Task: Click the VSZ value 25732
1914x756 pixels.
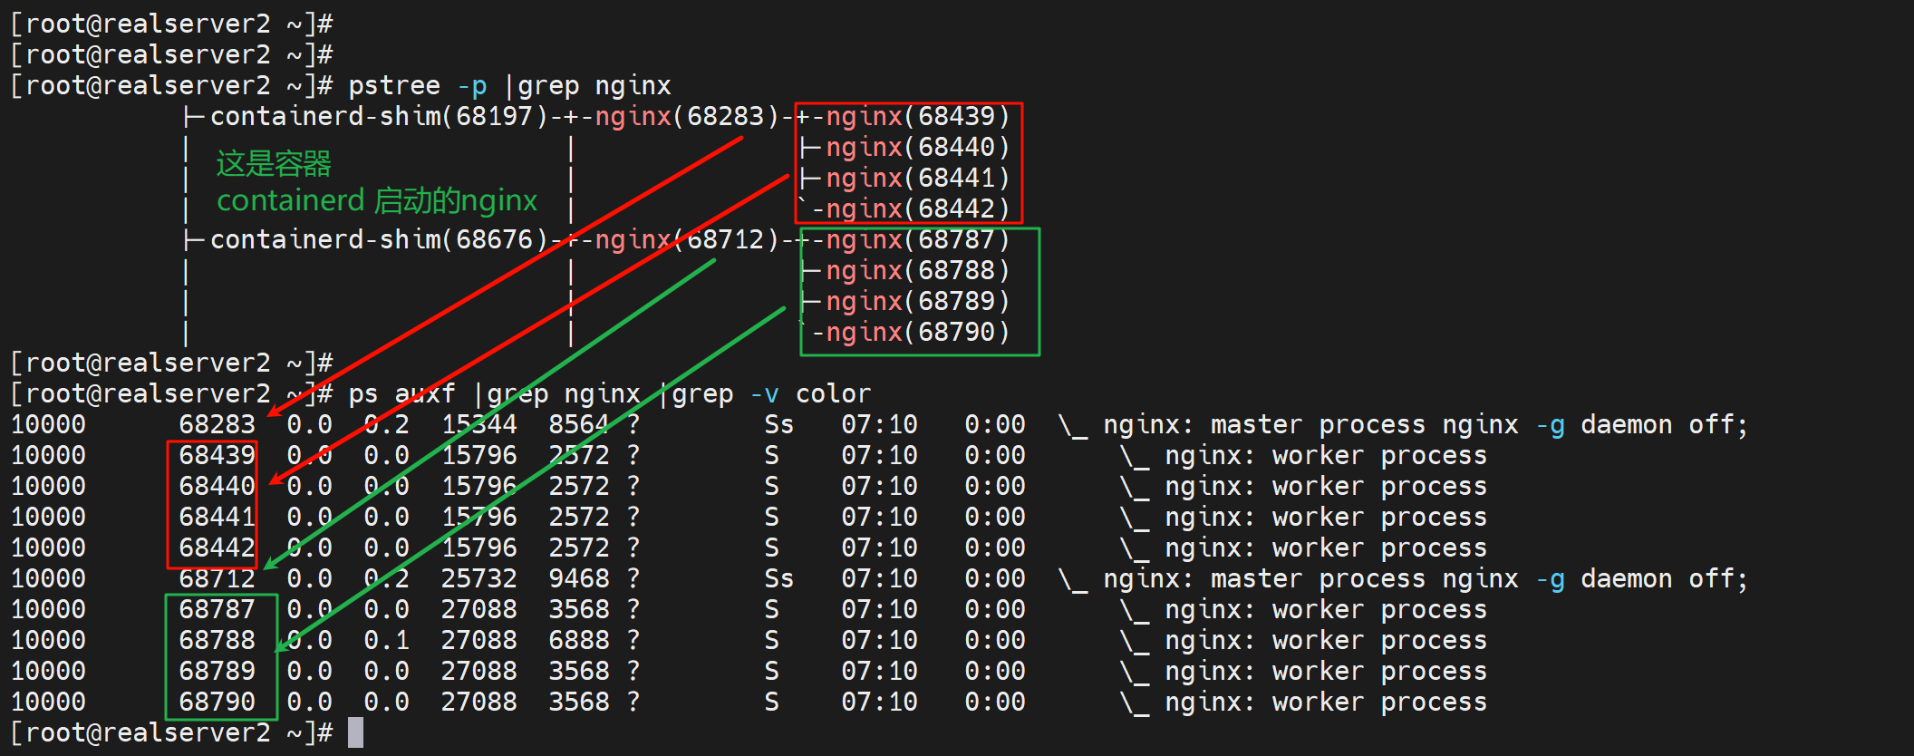Action: [478, 579]
